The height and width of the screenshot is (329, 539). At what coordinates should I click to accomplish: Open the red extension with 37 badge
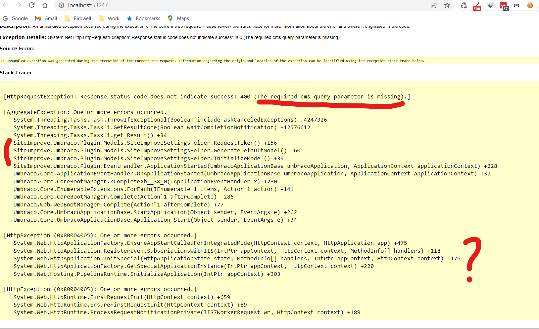[x=504, y=6]
